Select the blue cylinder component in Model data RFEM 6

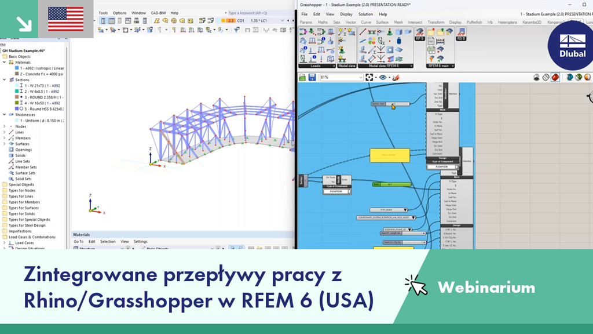click(398, 41)
